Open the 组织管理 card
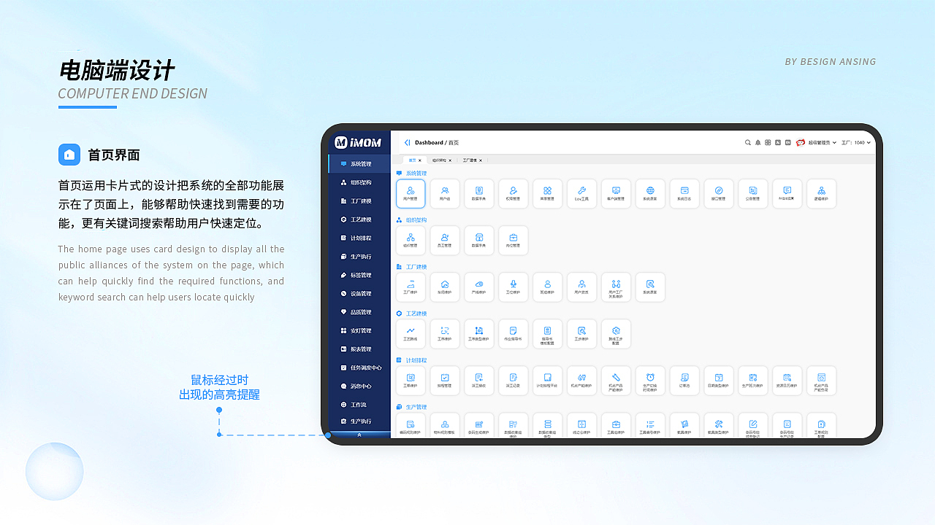The height and width of the screenshot is (525, 935). pos(411,241)
